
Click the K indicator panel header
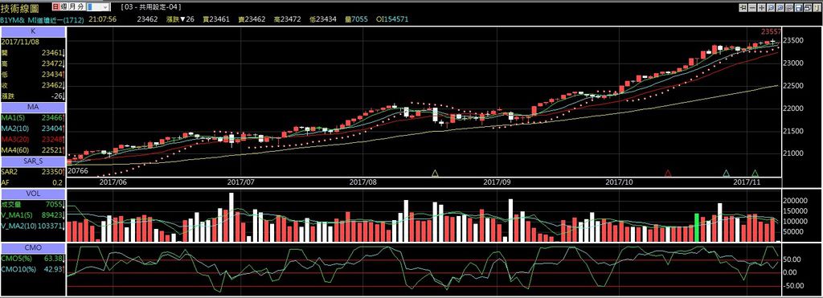coord(32,31)
